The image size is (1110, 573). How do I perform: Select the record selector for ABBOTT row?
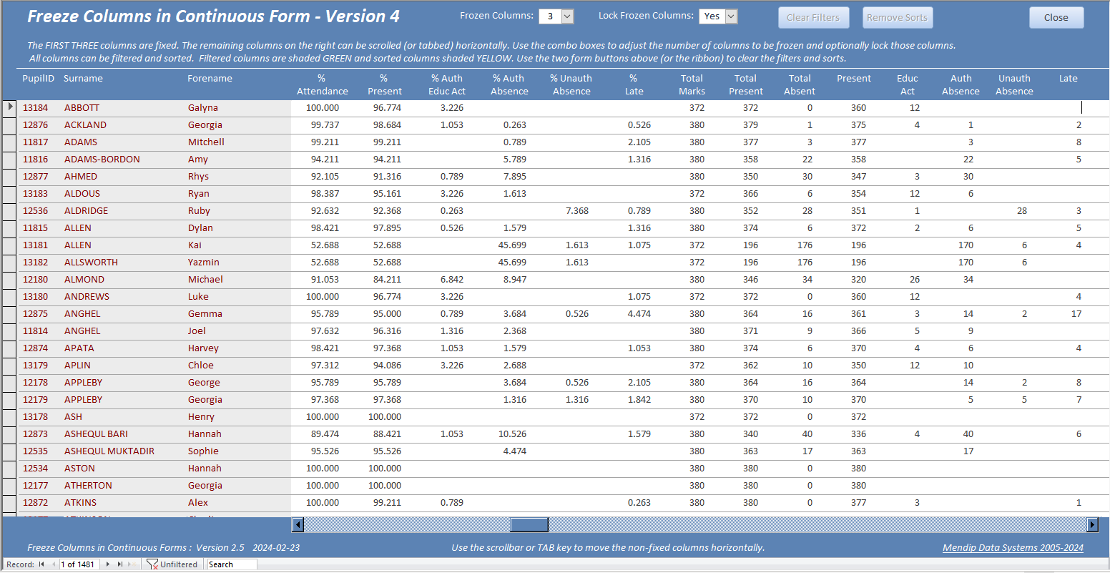[9, 108]
